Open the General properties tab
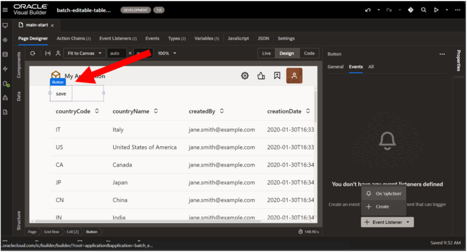 pyautogui.click(x=335, y=66)
